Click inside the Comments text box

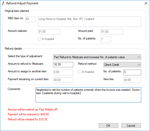point(88,95)
